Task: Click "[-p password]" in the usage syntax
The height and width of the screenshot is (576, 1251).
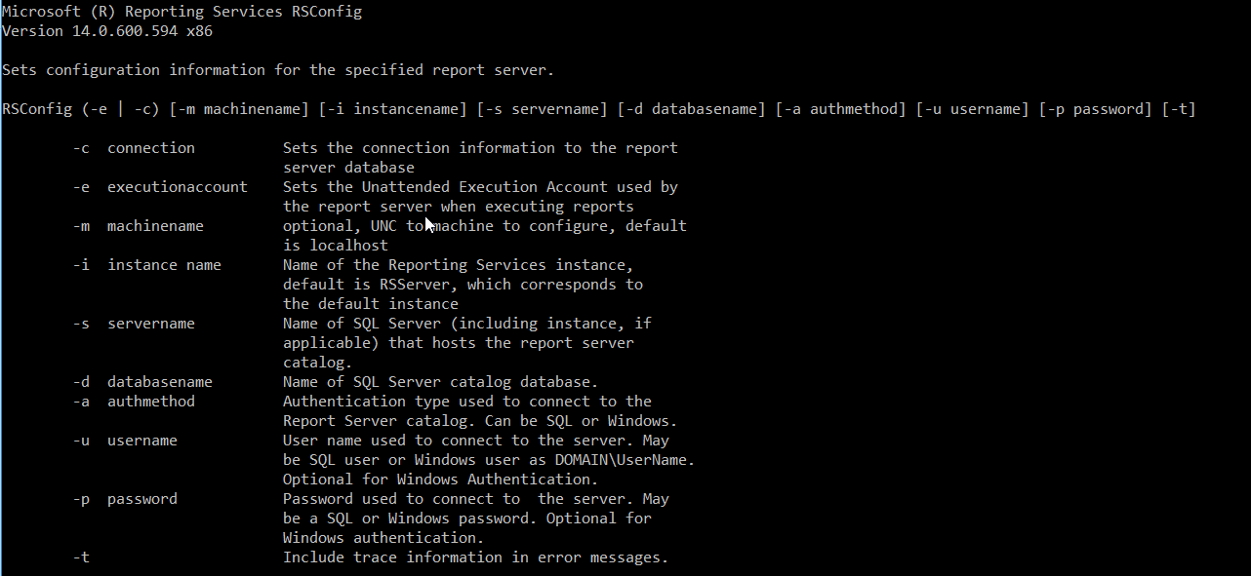Action: pyautogui.click(x=1095, y=109)
